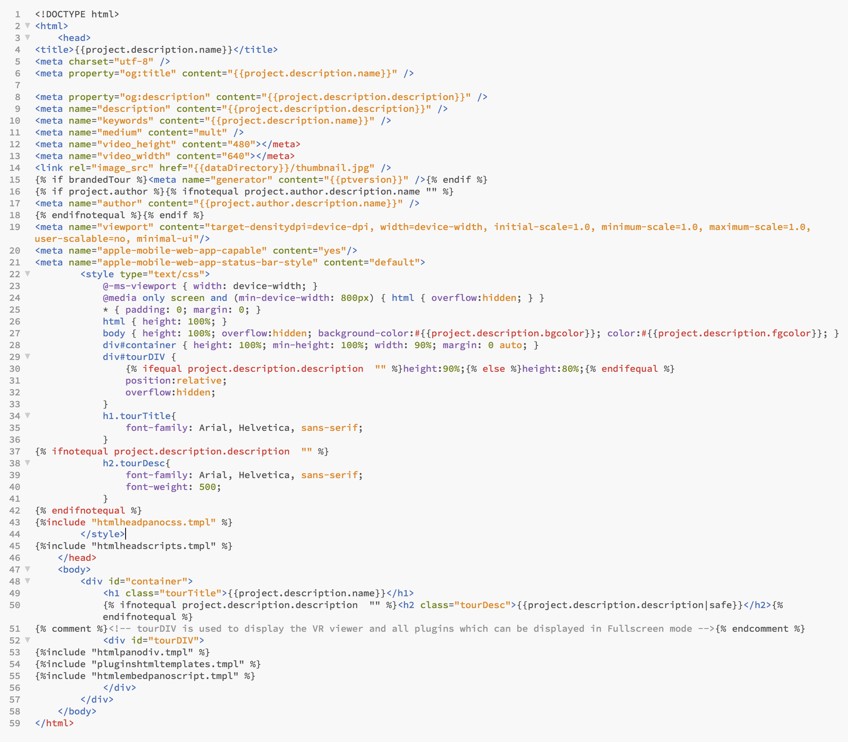Screen dimensions: 848x742
Task: Fold the div id="tourDIV" element
Action: coord(27,640)
